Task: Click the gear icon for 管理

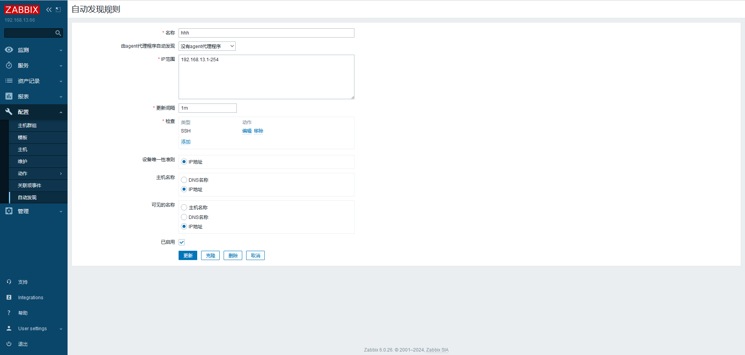Action: pos(9,211)
